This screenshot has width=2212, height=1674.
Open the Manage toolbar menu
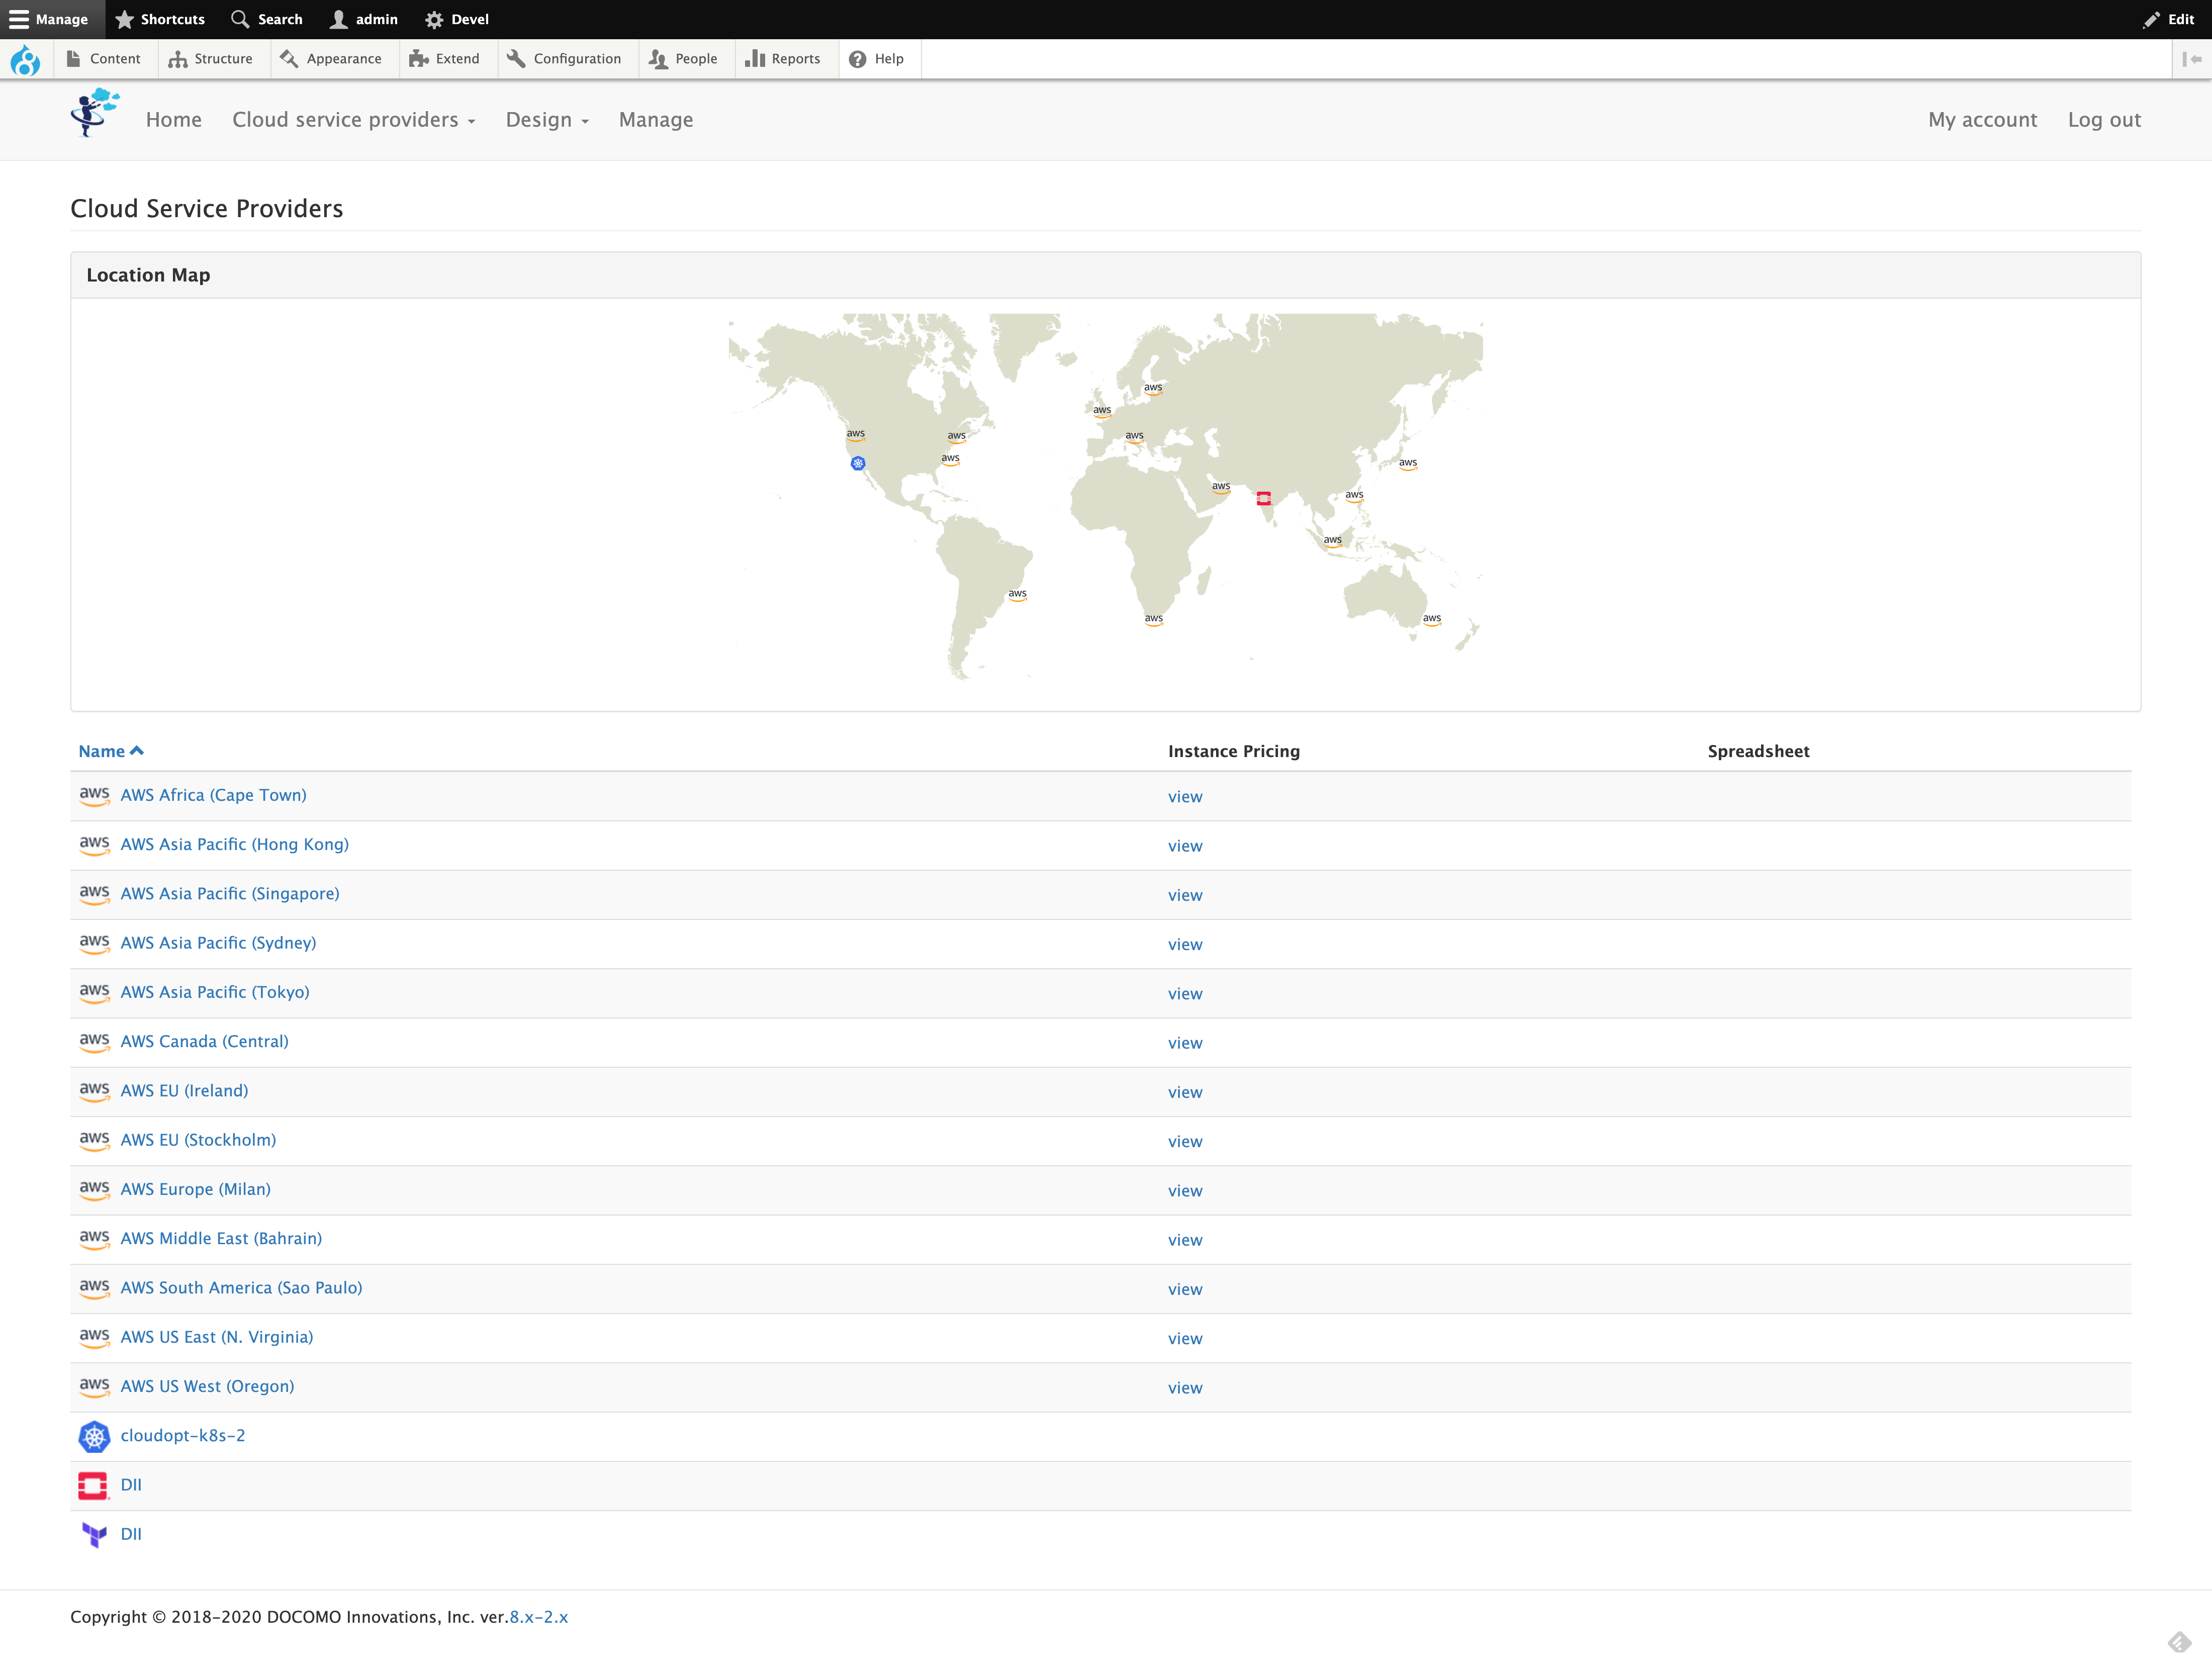49,19
